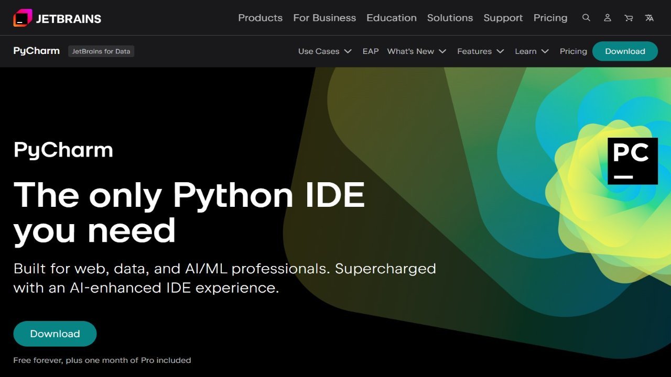
Task: Open the account profile icon
Action: tap(607, 18)
